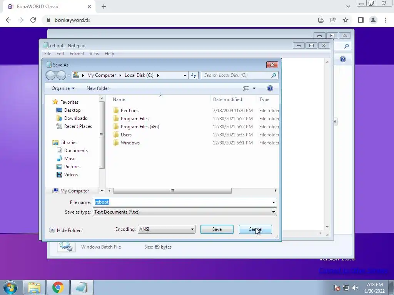Screen dimensions: 394x295
Task: Click the Action Center flag icon in the tray
Action: 337,288
